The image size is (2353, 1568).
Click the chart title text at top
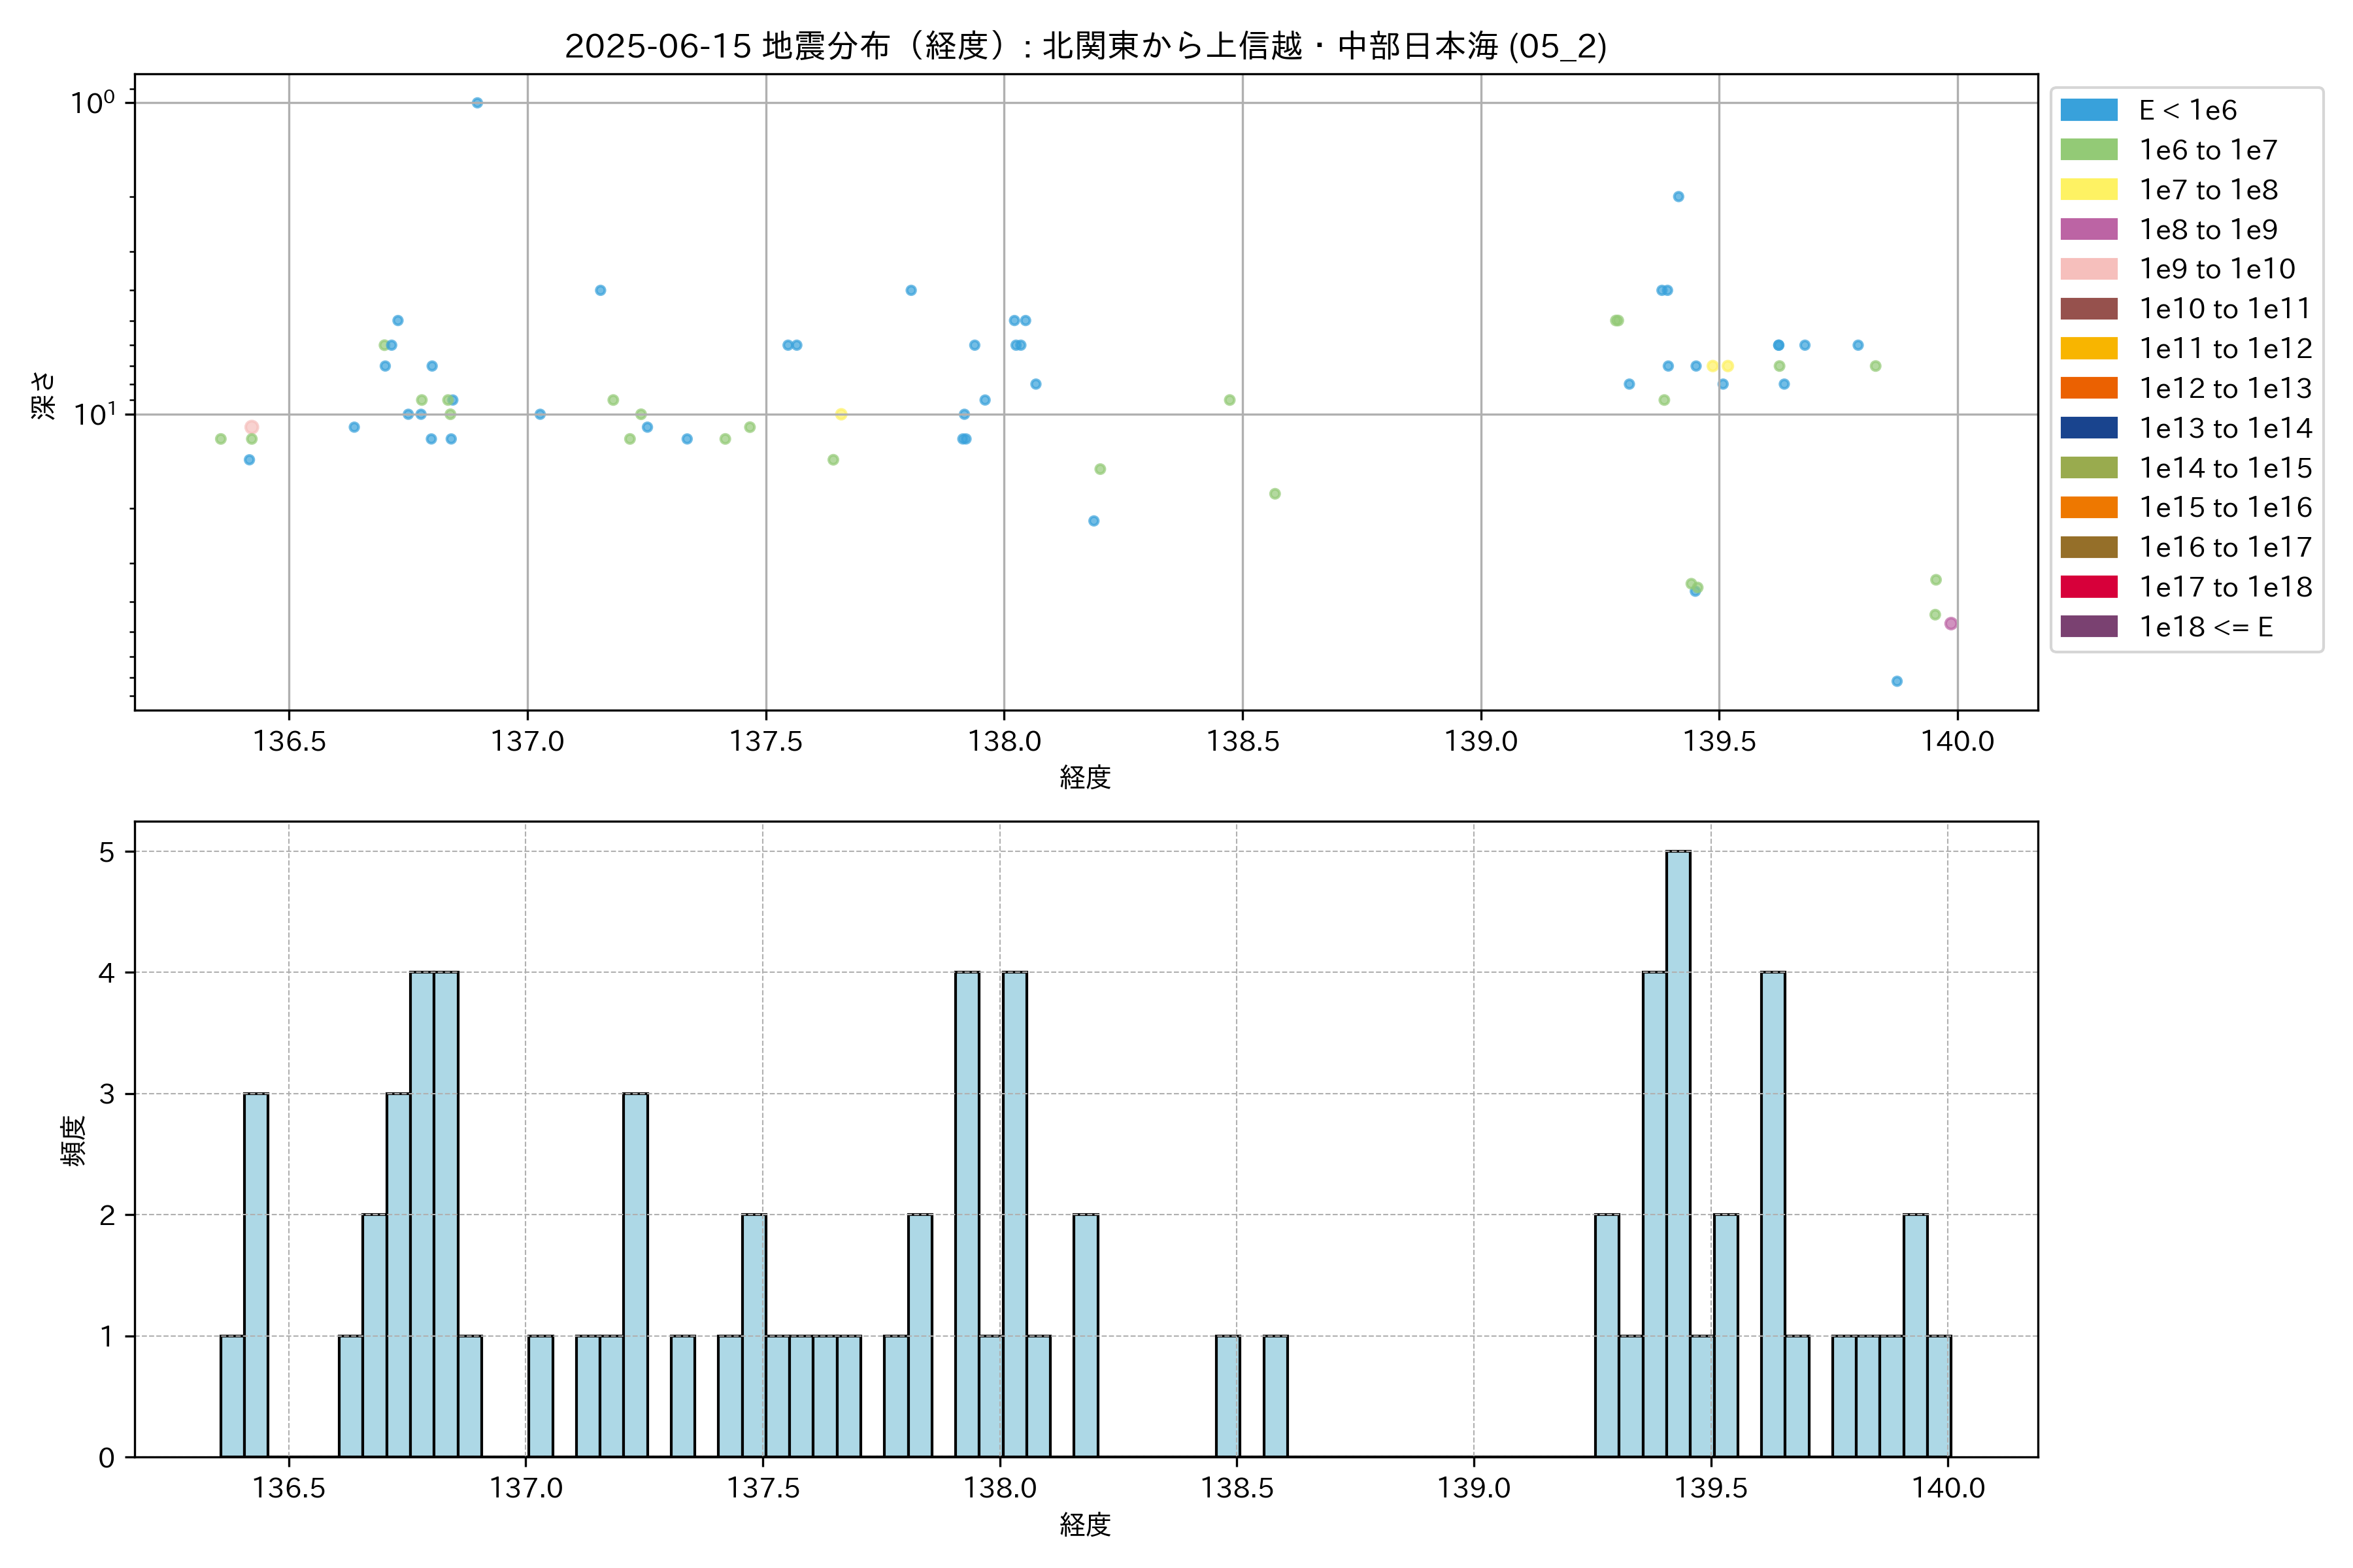coord(1086,46)
